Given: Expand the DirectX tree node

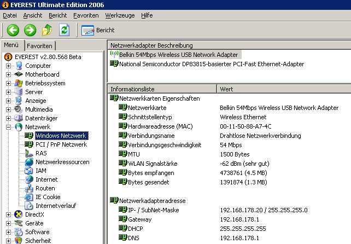Looking at the screenshot, I should point(9,214).
